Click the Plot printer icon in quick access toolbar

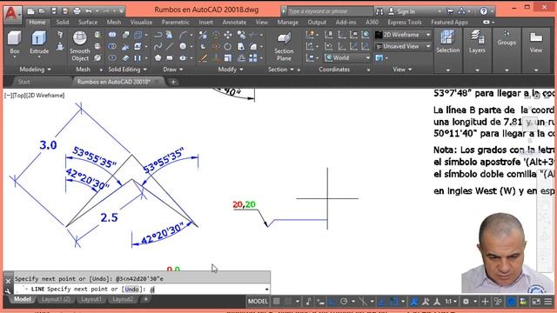point(77,11)
